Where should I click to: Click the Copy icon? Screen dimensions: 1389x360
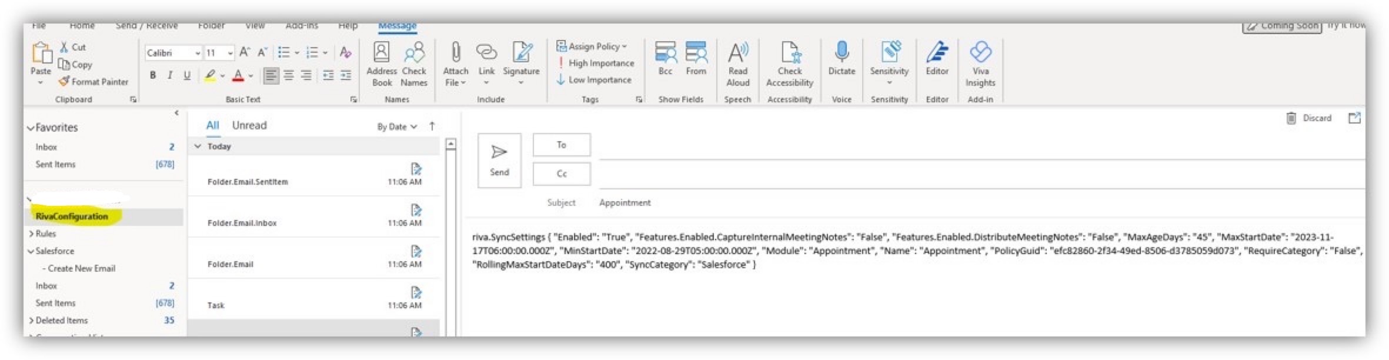click(64, 64)
